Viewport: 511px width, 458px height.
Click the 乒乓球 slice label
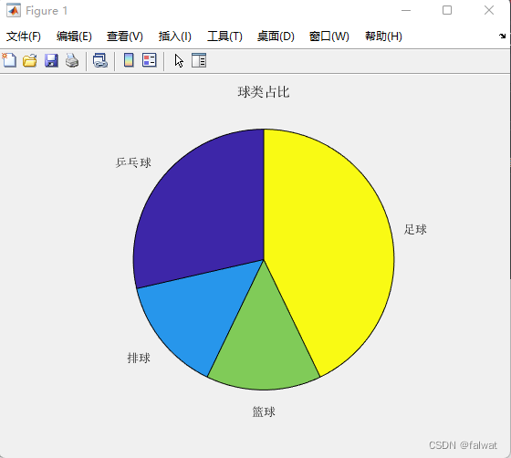click(133, 162)
